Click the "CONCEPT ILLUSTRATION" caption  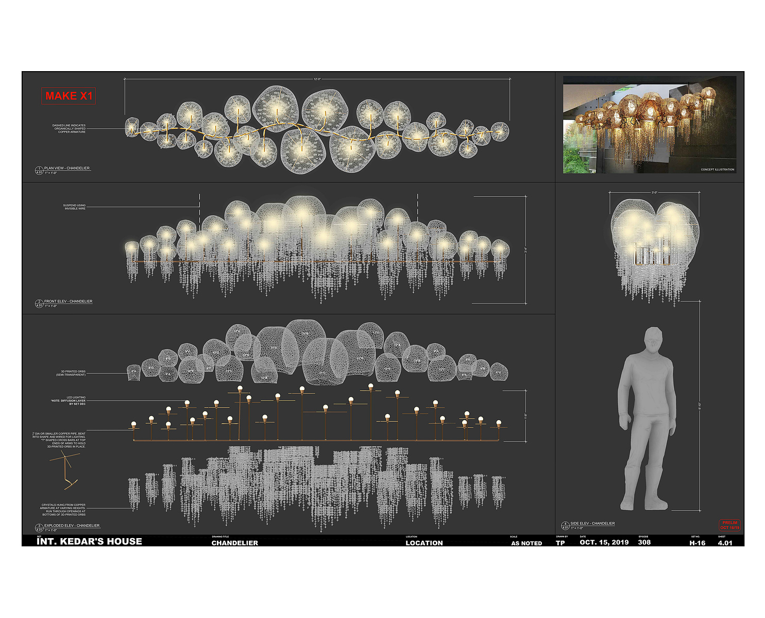pyautogui.click(x=717, y=170)
